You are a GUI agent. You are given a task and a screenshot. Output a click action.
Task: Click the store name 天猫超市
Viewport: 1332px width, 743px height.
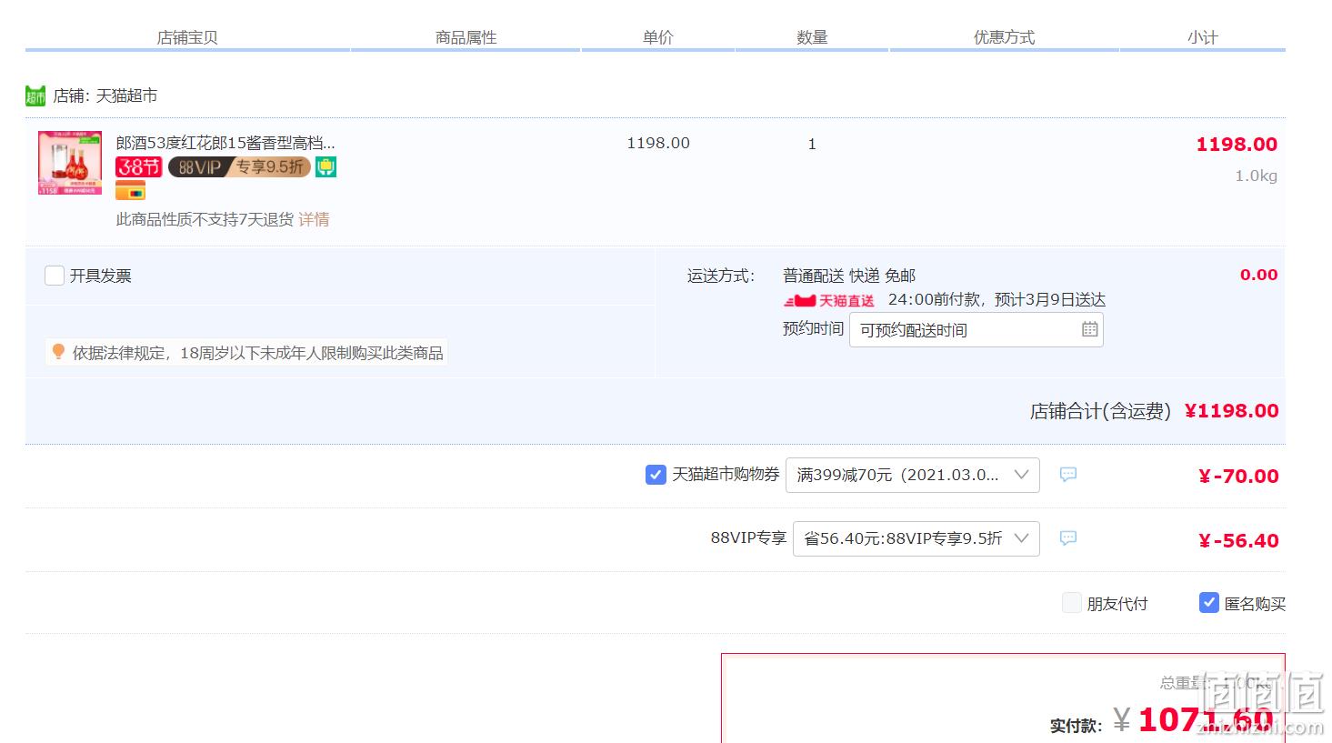[126, 95]
